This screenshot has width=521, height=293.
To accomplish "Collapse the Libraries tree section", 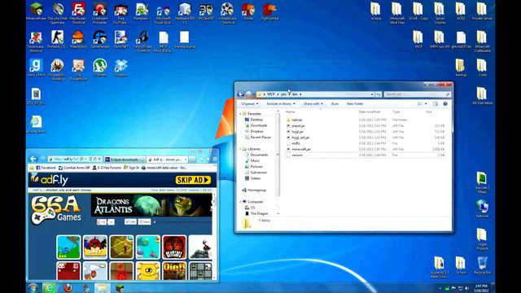I will pyautogui.click(x=241, y=149).
